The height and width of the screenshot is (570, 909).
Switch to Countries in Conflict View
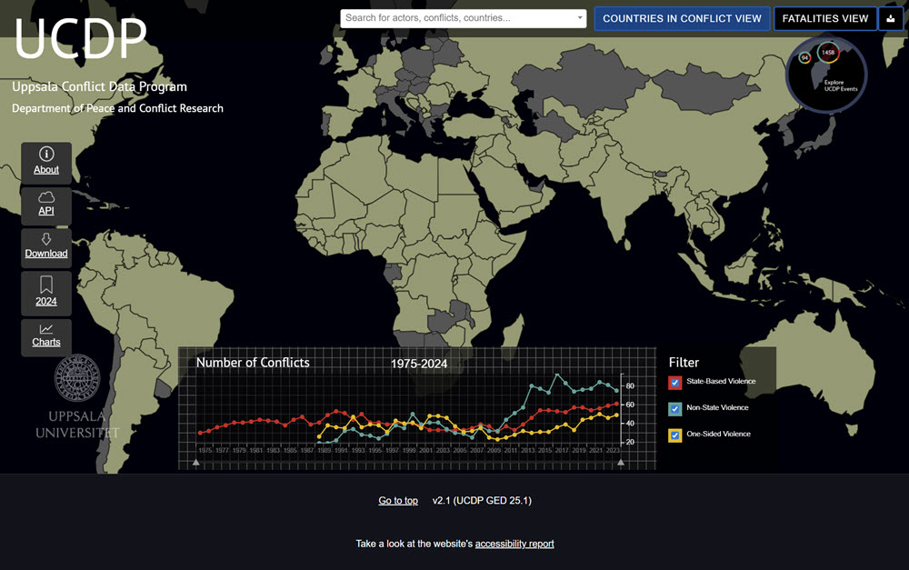tap(682, 18)
